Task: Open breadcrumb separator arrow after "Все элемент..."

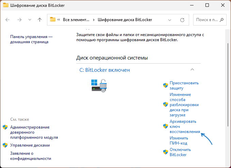Action: pos(94,20)
